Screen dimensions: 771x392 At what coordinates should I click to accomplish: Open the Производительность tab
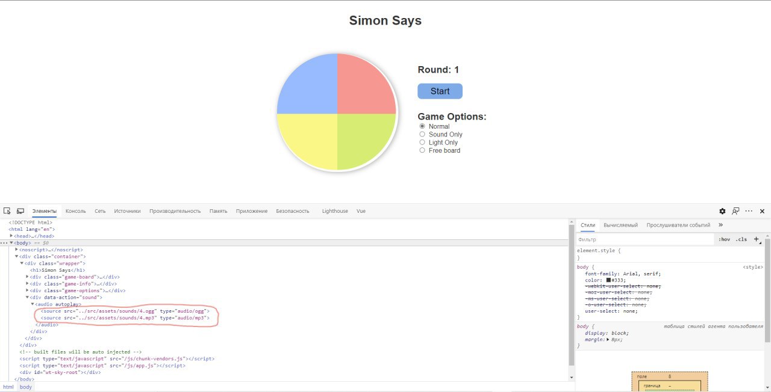coord(175,211)
